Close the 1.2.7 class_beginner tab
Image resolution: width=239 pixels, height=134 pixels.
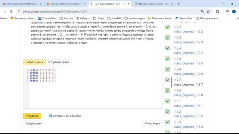128,4
